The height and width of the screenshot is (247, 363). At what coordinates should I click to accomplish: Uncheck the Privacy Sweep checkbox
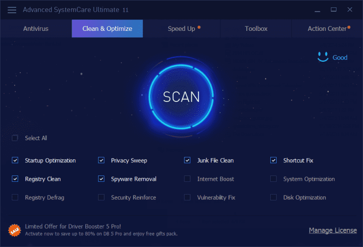coord(101,160)
